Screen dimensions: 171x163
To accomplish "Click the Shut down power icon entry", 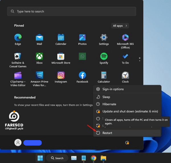I will [98, 118].
